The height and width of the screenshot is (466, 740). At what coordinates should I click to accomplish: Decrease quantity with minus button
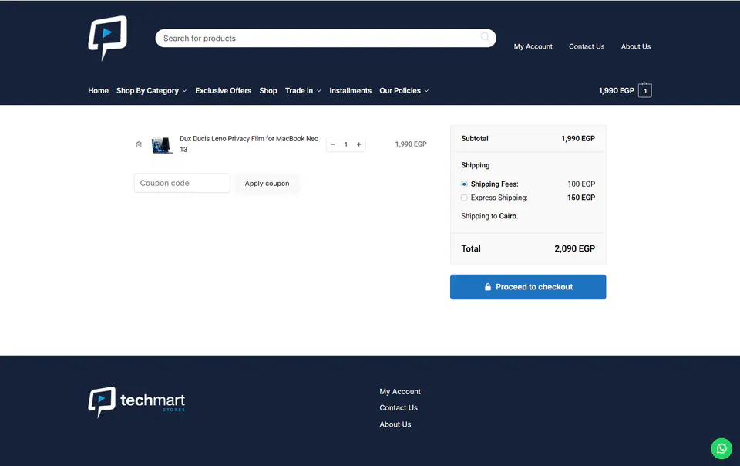point(333,144)
